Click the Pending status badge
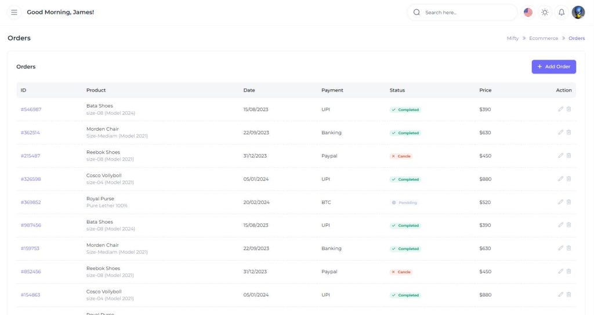The image size is (594, 315). (x=404, y=203)
